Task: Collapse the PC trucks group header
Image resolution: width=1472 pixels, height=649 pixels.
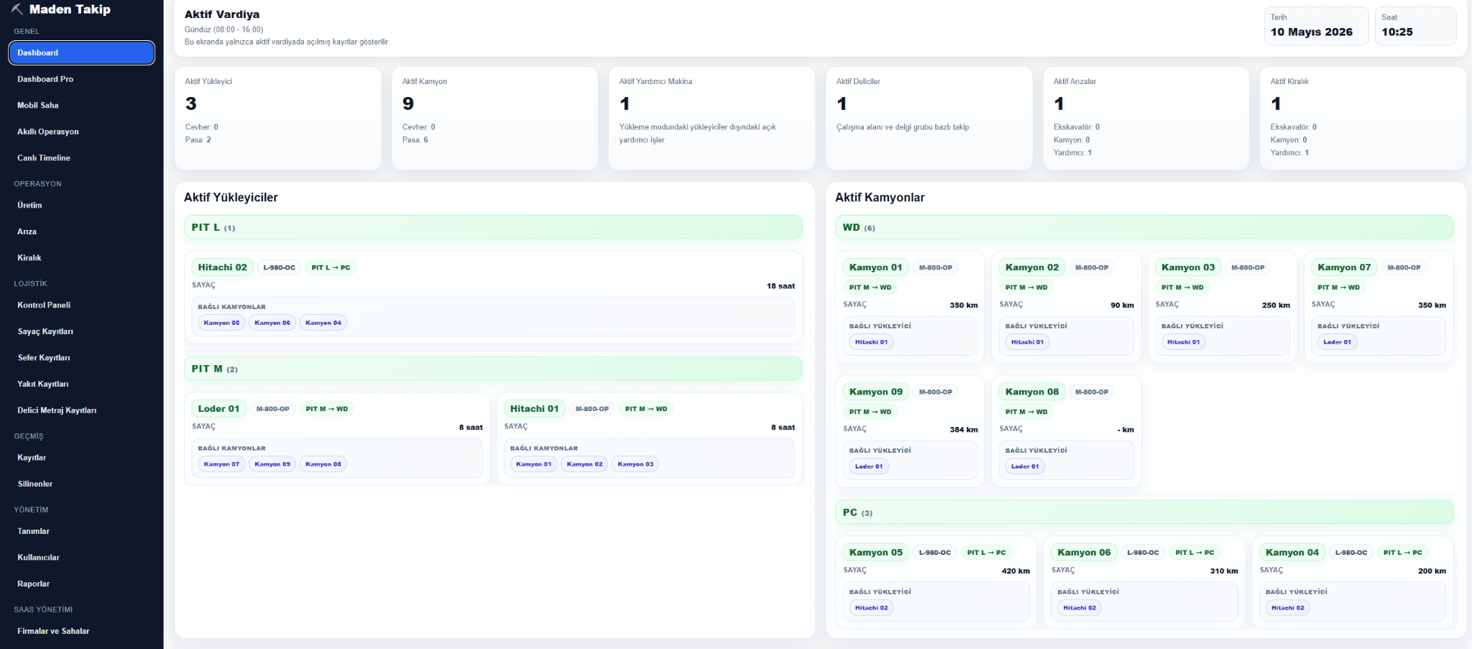Action: point(1144,512)
